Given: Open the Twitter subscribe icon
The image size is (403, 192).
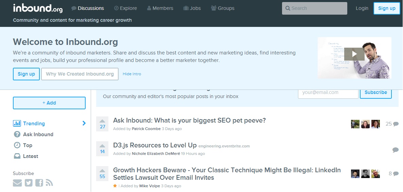Looking at the screenshot, I should (x=29, y=183).
